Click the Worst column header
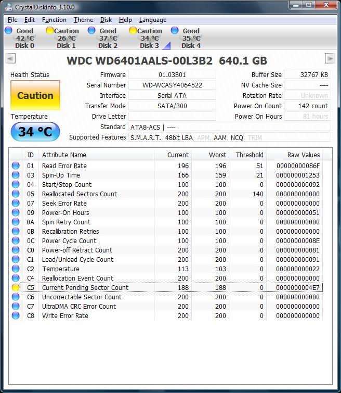Viewport: 341px width, 393px height. click(211, 155)
